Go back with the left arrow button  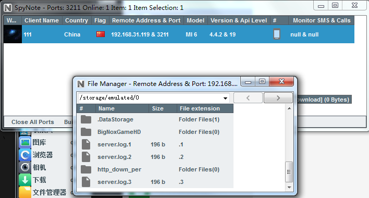point(248,98)
